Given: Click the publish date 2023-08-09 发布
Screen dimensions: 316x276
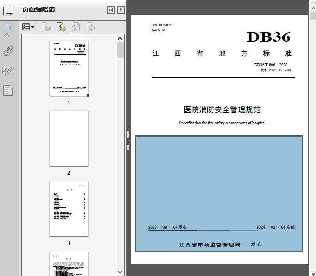Looking at the screenshot, I should click(x=168, y=227).
